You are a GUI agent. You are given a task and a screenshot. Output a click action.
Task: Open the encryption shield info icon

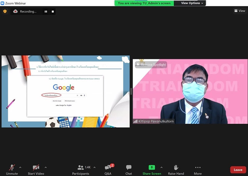click(5, 11)
